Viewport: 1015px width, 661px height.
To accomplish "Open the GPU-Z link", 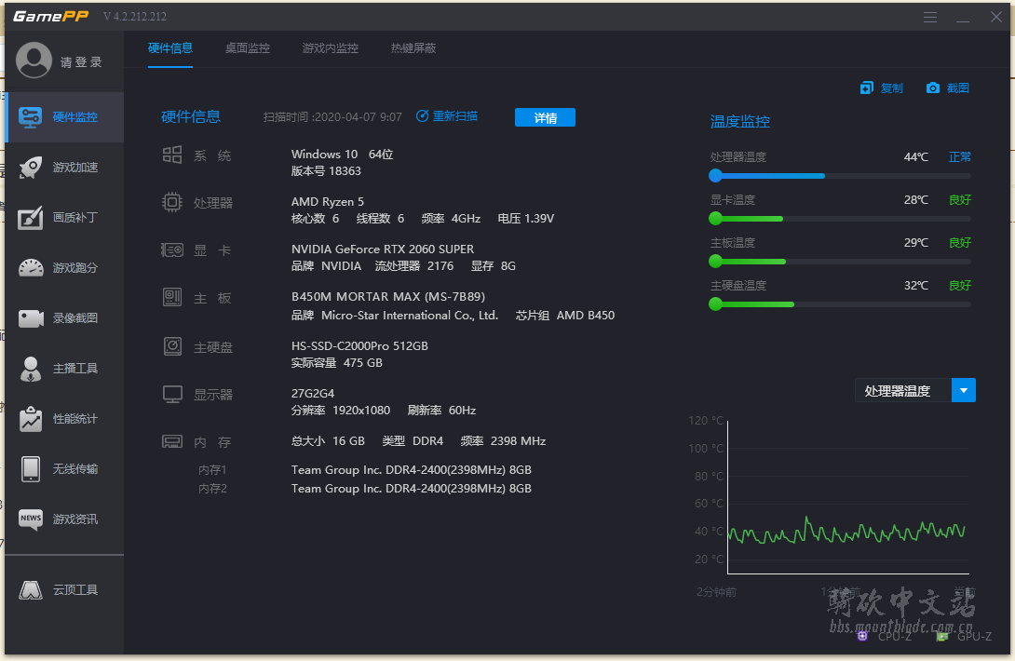I will click(x=974, y=637).
